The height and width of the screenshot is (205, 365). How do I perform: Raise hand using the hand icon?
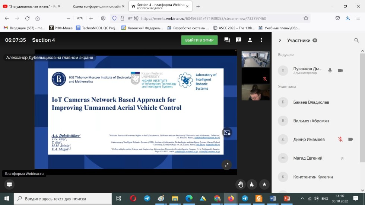pos(241,184)
